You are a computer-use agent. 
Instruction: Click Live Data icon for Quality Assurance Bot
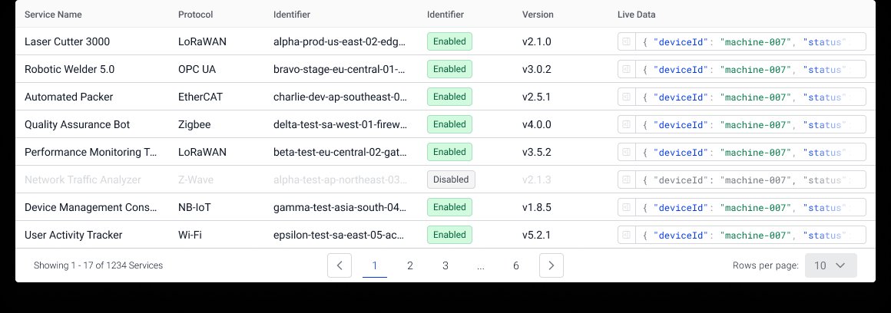pos(627,124)
